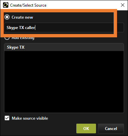Click the "Skype TX" list header
The image size is (128, 136).
tap(64, 47)
